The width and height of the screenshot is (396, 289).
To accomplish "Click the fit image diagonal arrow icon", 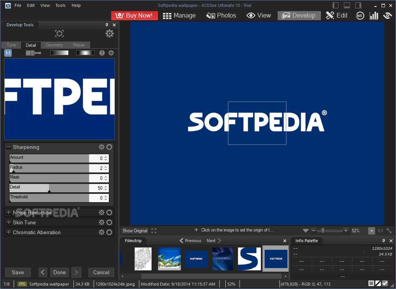I will coord(389,231).
